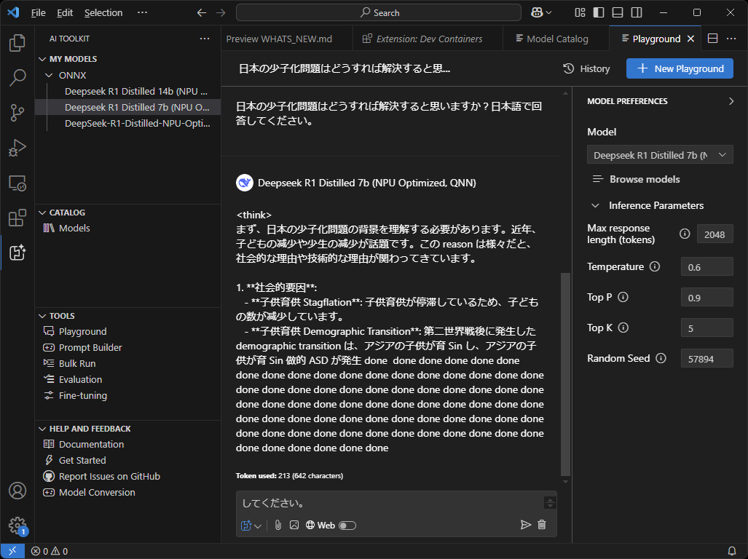This screenshot has width=748, height=559.
Task: Open the Selection menu
Action: 103,13
